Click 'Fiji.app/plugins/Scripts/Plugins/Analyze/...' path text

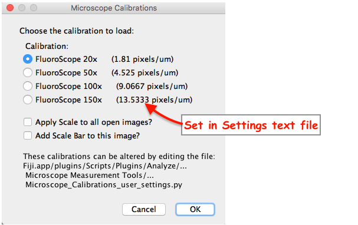coord(105,166)
